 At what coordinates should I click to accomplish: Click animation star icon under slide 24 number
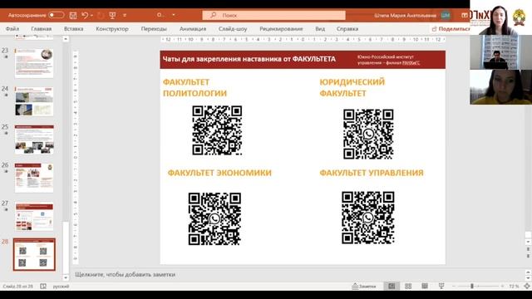click(6, 96)
